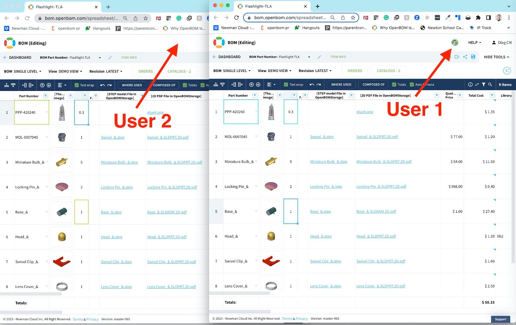Viewport: 516px width, 325px height.
Task: Toggle Totals checkbox in left window
Action: tap(185, 85)
